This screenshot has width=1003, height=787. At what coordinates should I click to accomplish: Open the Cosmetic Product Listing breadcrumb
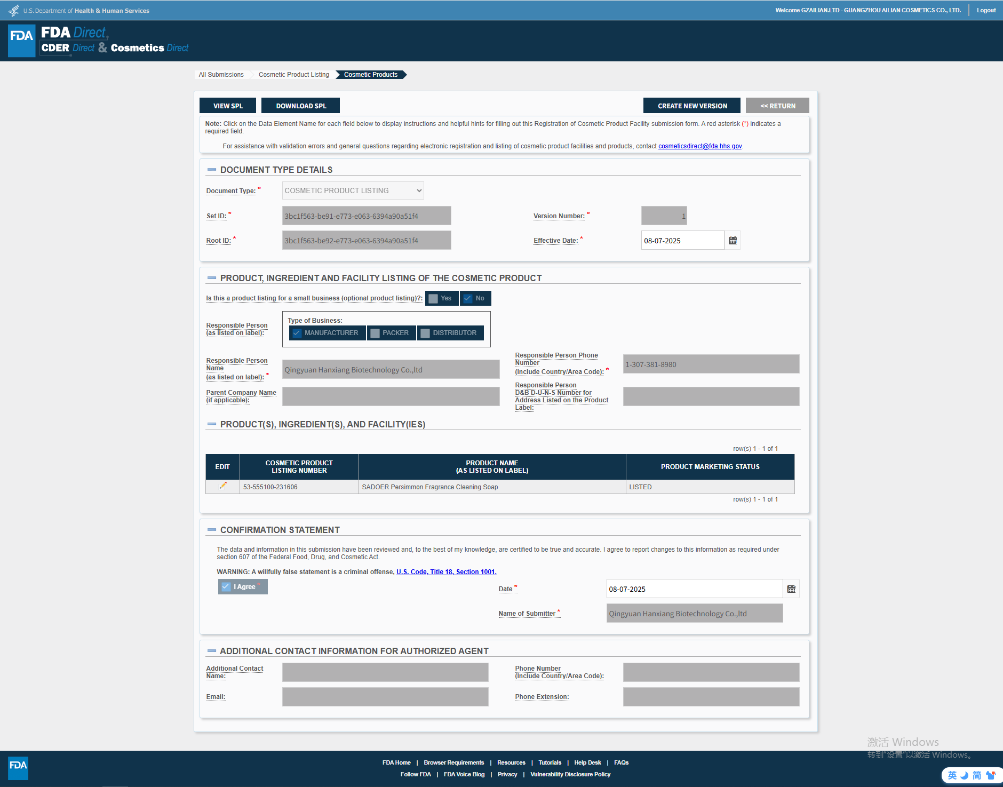(293, 75)
